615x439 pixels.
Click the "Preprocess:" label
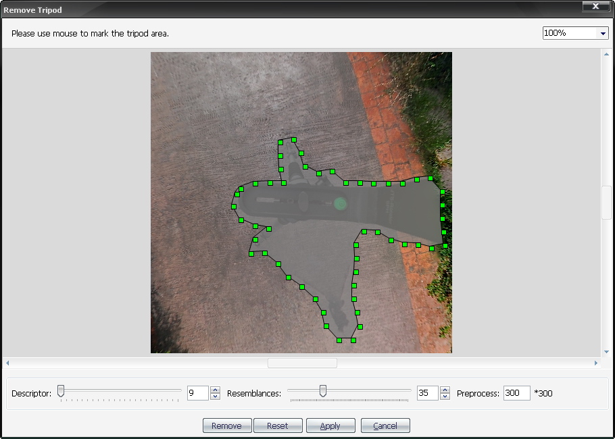pos(478,394)
